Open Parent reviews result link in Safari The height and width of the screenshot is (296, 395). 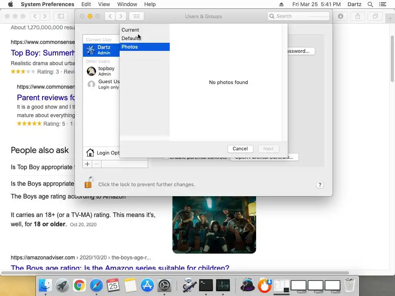point(46,98)
